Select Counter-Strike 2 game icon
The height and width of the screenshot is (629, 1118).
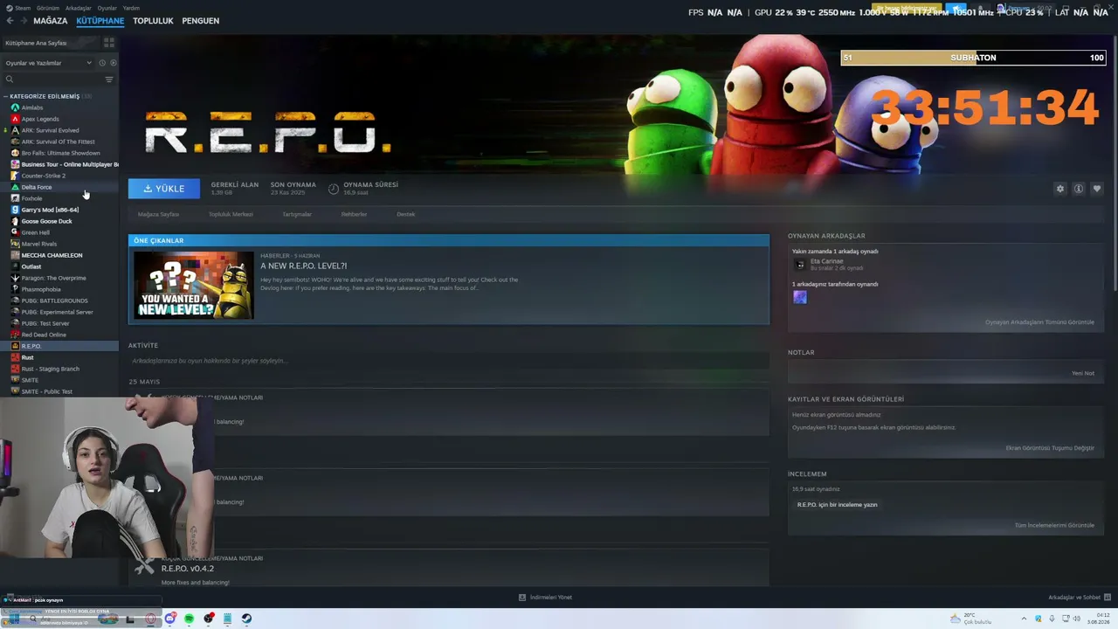15,176
